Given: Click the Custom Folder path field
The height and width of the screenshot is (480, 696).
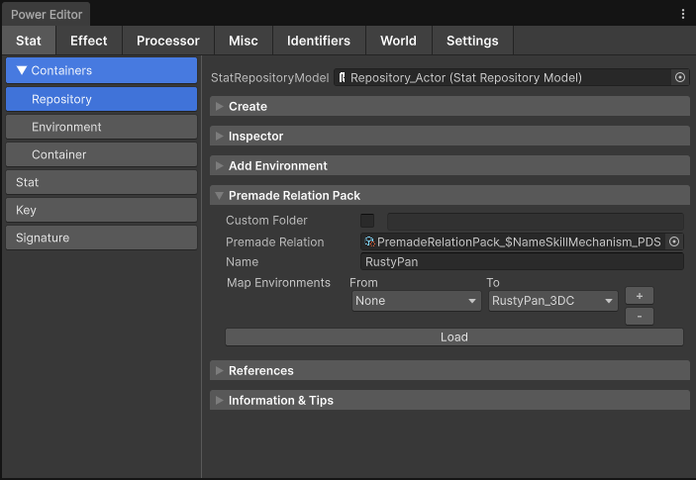Looking at the screenshot, I should point(536,221).
